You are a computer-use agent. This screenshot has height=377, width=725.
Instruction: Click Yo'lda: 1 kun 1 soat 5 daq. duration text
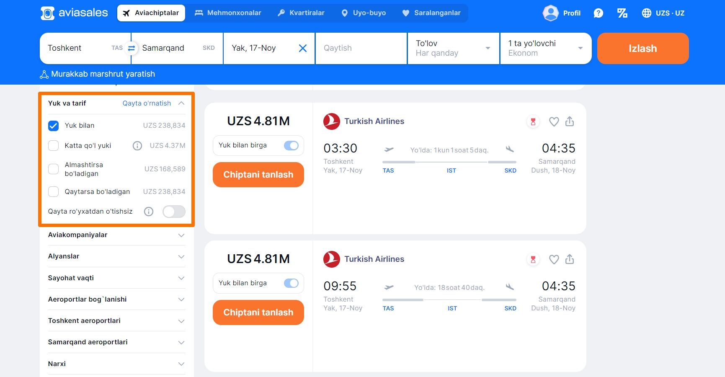coord(449,150)
